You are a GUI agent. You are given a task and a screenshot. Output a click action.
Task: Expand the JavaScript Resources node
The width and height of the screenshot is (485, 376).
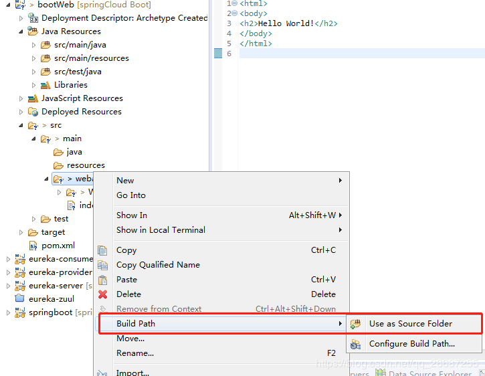tap(21, 98)
